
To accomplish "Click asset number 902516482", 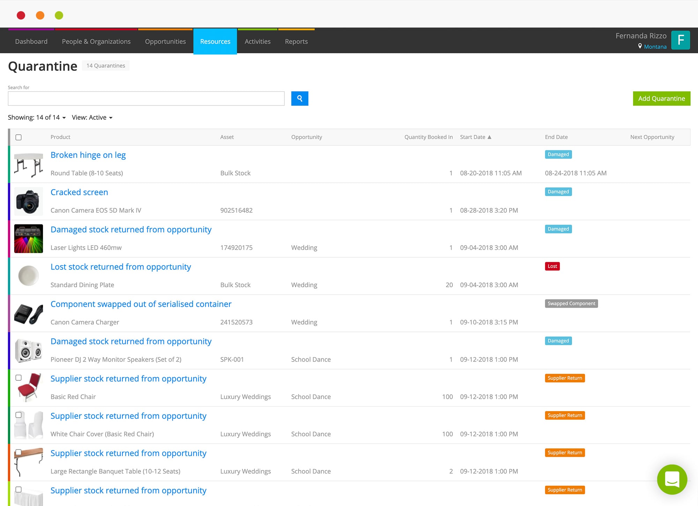I will click(236, 210).
